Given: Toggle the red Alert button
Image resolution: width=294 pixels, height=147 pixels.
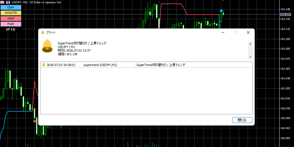Looking at the screenshot, I should 11,18.
